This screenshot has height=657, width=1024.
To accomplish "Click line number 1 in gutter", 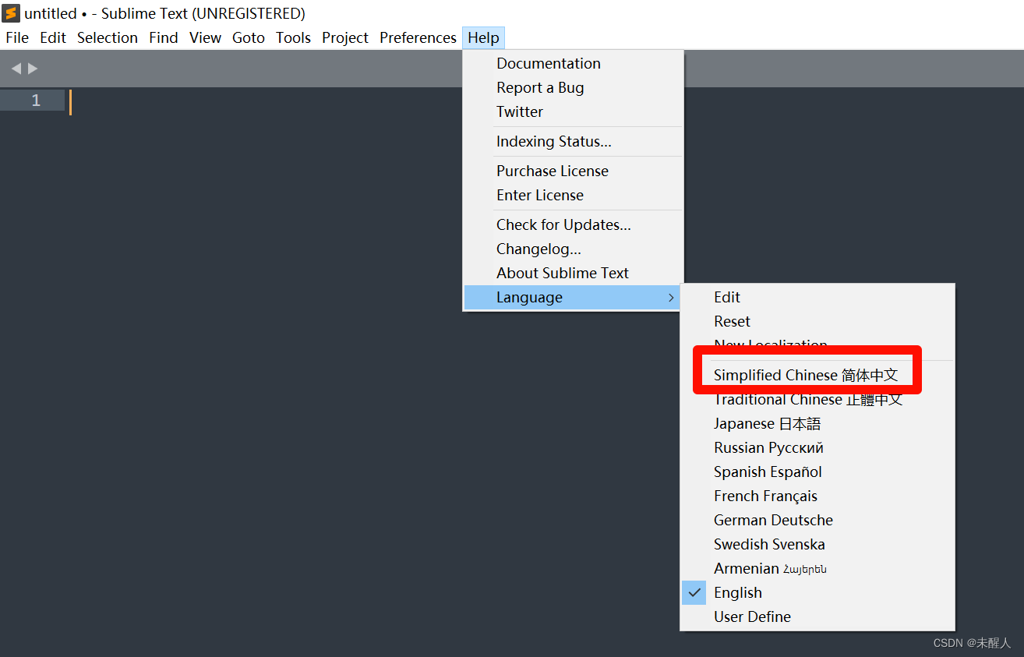I will (x=36, y=101).
